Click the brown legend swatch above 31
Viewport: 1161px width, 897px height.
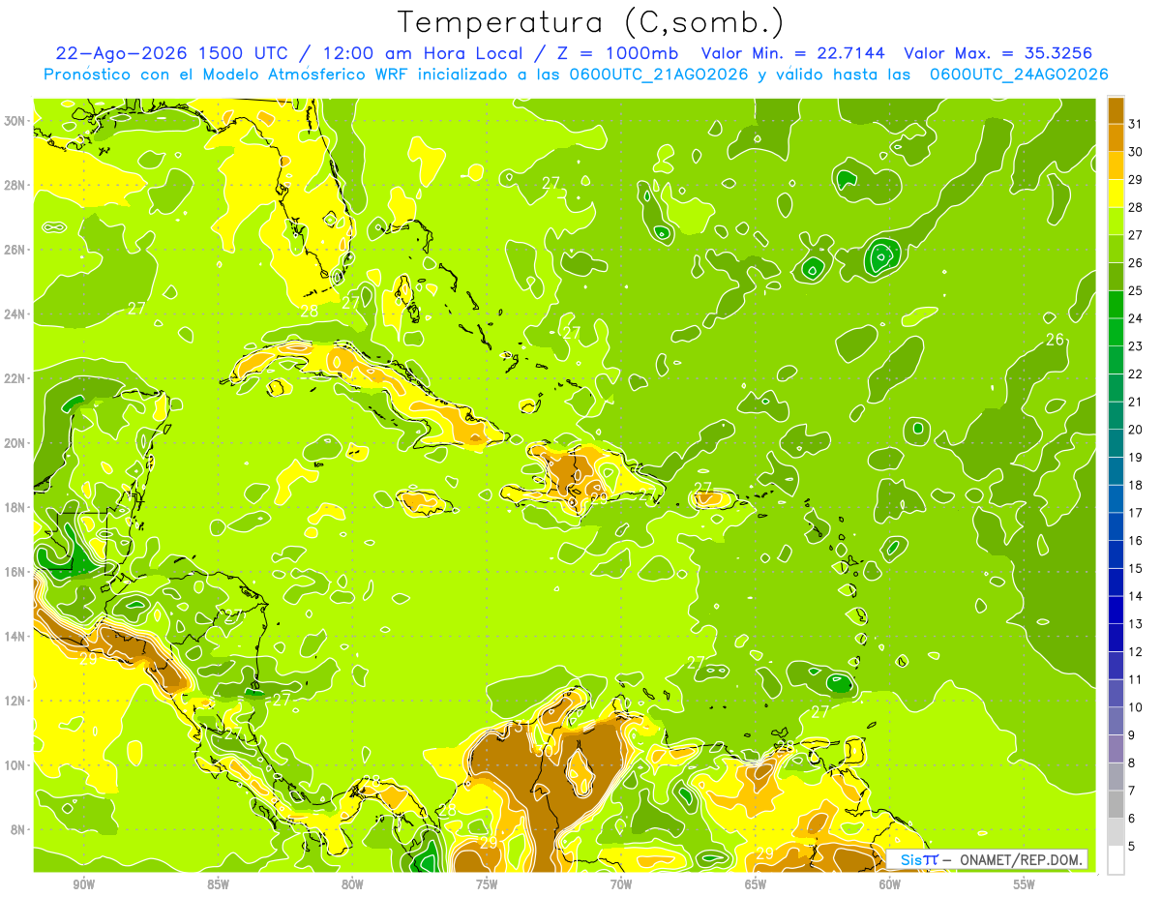(x=1116, y=110)
